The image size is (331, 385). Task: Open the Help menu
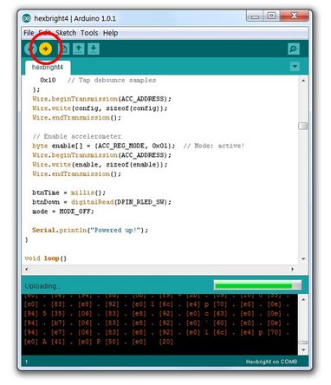click(x=110, y=33)
